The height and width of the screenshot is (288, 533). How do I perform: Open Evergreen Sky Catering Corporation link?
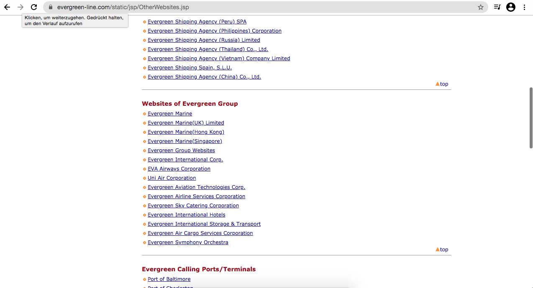pyautogui.click(x=193, y=206)
